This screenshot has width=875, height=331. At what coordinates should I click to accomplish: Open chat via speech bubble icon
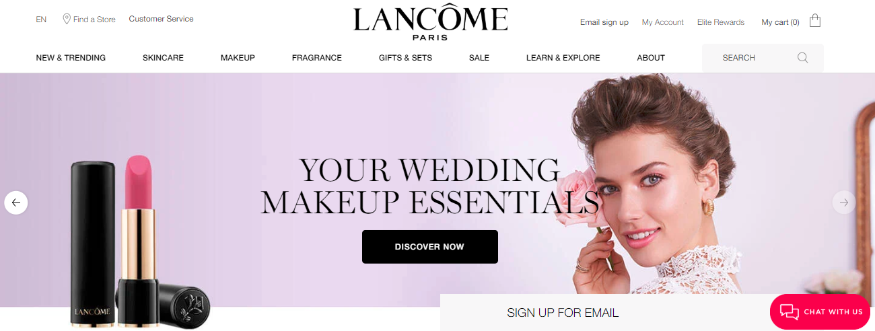(789, 312)
